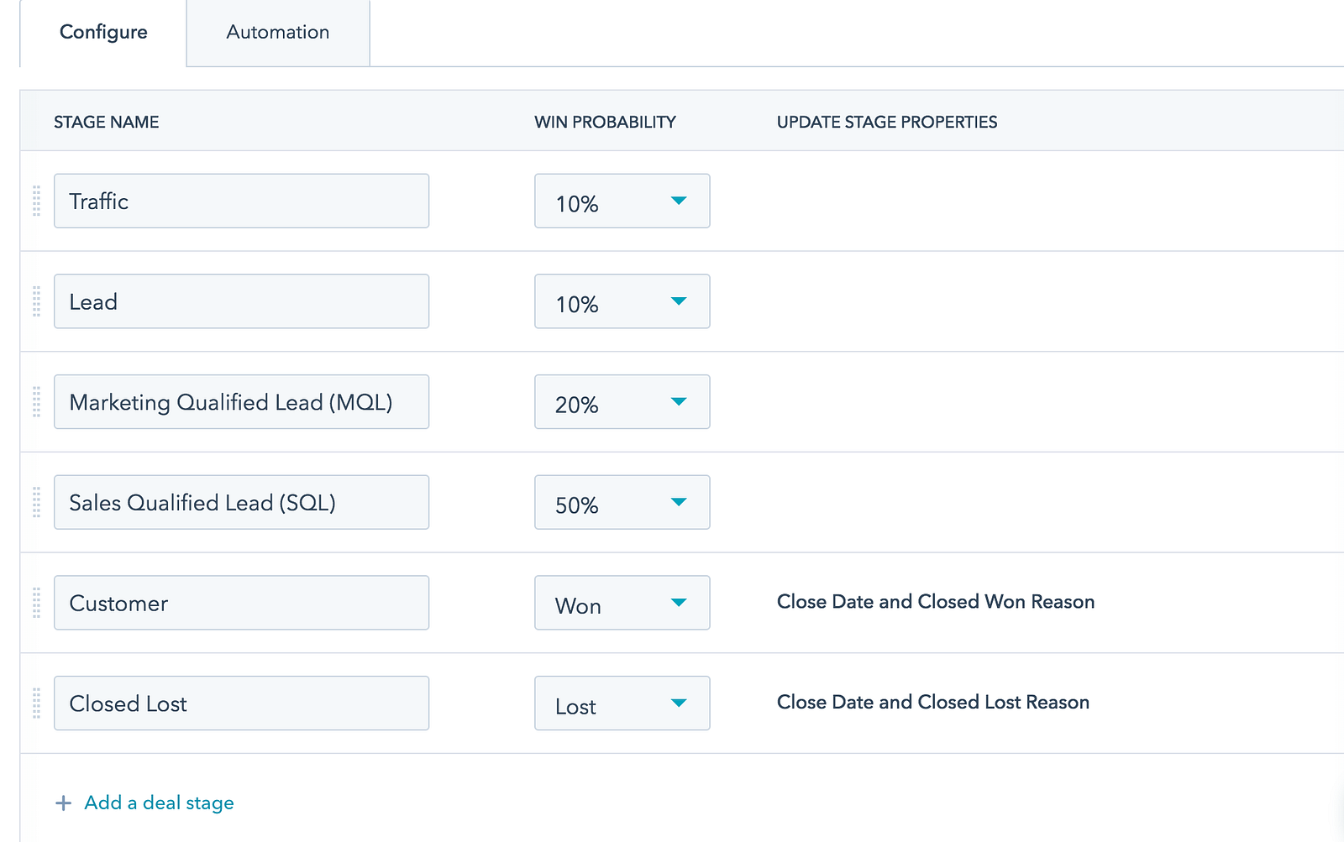
Task: Click the drag handle for Marketing Qualified Lead
Action: [36, 402]
